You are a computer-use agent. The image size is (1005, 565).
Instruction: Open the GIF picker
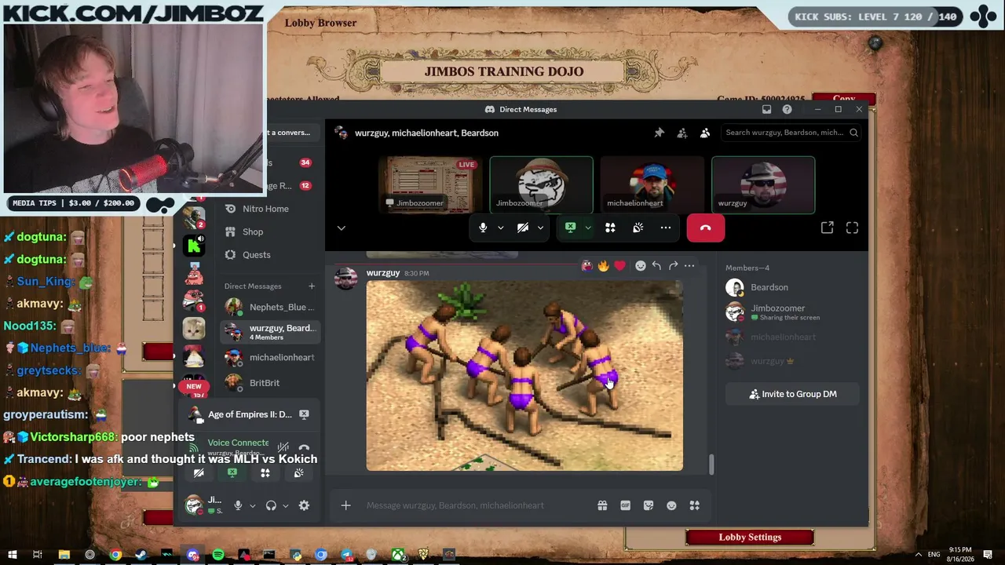click(x=625, y=505)
